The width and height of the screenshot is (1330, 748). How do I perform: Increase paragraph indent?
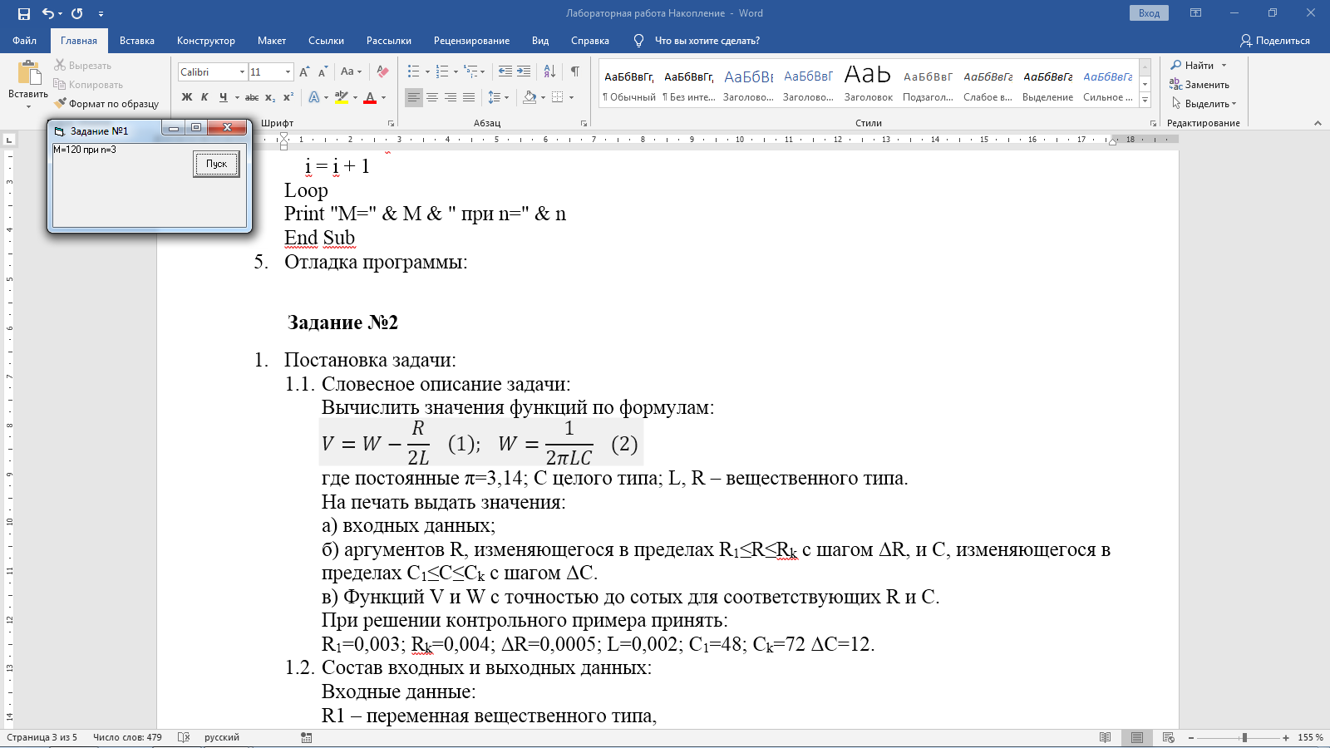click(524, 71)
